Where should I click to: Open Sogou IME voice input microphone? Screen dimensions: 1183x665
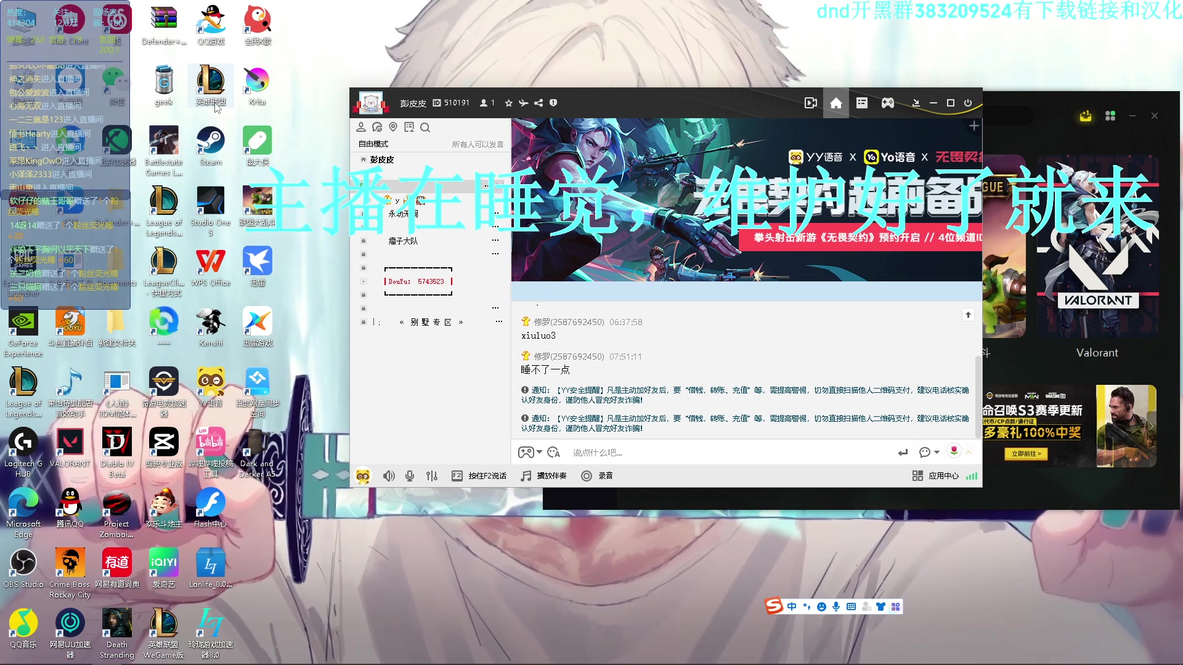point(836,607)
